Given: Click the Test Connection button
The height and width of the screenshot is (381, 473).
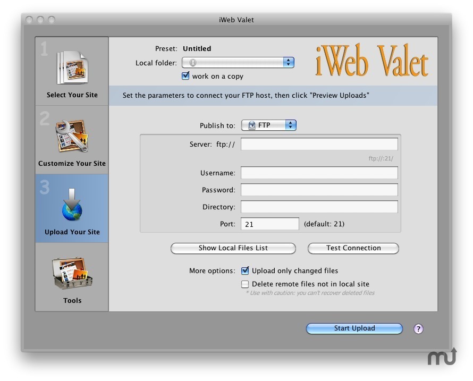Looking at the screenshot, I should [x=353, y=248].
